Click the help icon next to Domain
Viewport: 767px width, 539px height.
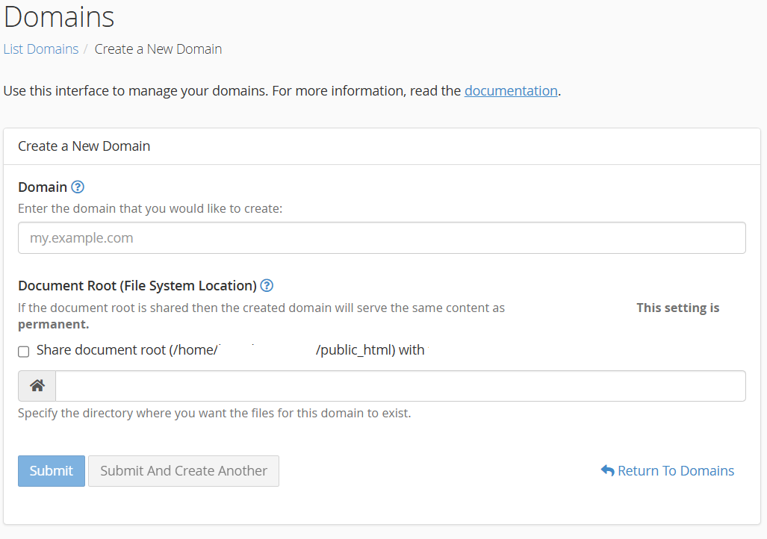(78, 187)
